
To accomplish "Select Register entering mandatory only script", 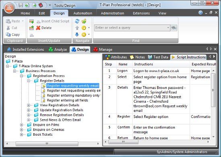I will click(x=74, y=95).
